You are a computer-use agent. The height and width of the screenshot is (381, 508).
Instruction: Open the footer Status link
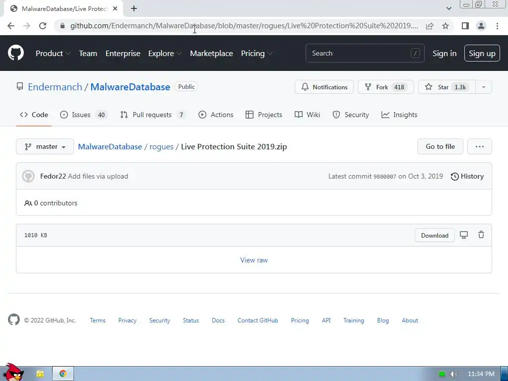(191, 320)
